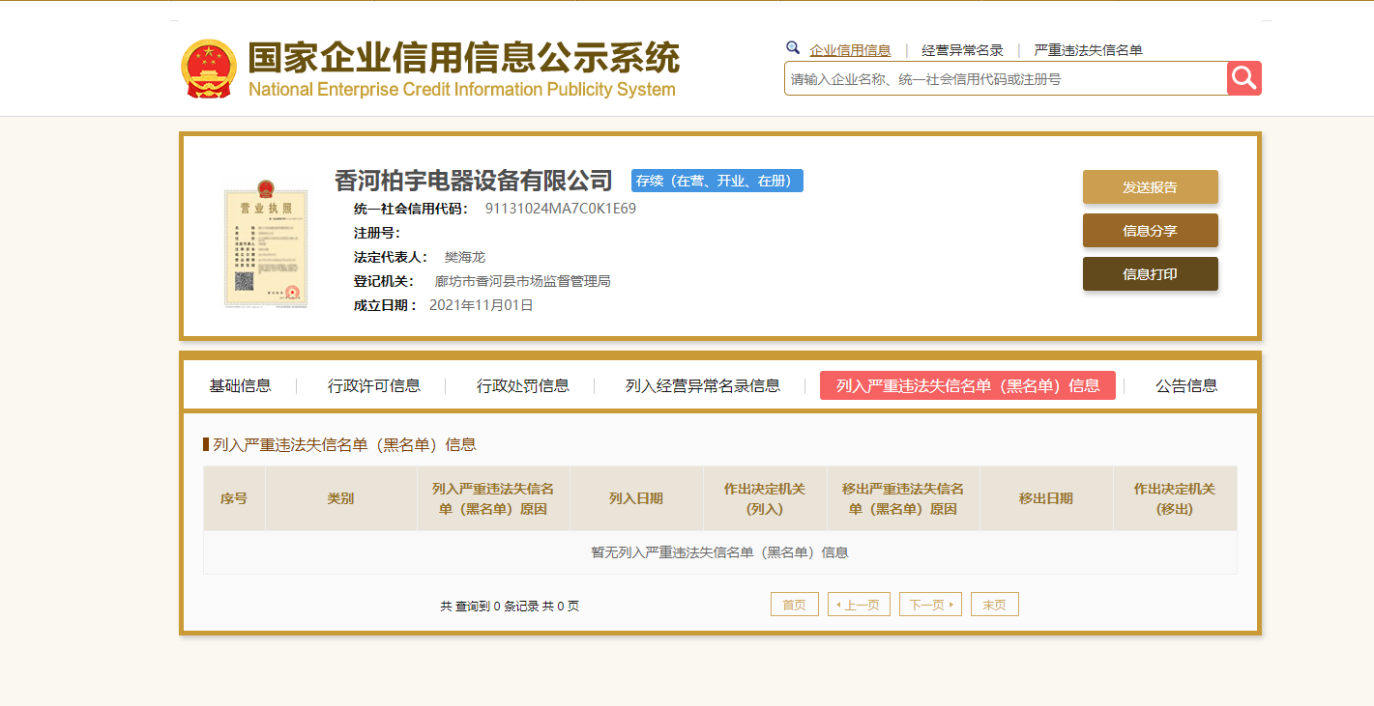This screenshot has height=706, width=1374.
Task: Click the site title 国家企业信用信息公示系统
Action: pos(464,58)
